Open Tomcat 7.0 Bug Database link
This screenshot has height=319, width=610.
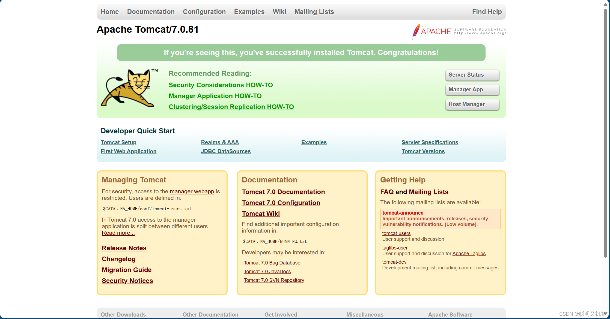(x=272, y=263)
